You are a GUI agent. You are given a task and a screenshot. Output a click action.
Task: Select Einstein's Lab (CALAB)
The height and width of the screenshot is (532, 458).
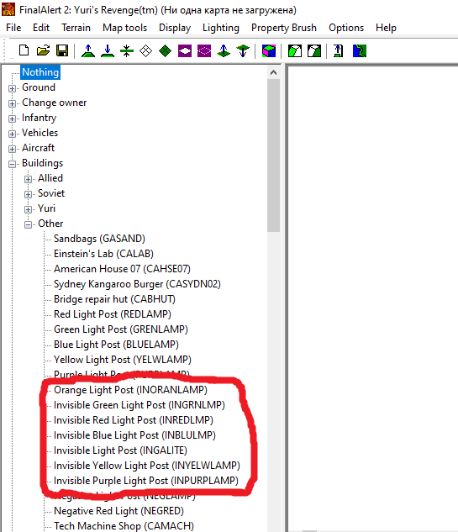[x=103, y=254]
